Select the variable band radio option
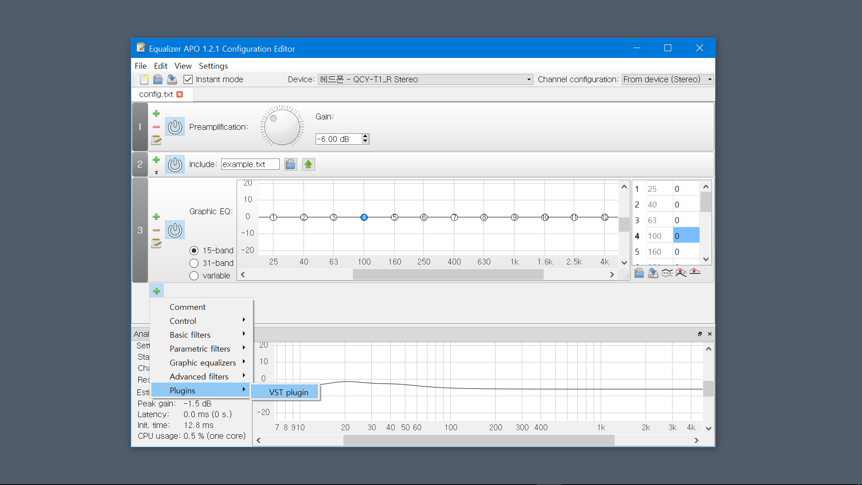The image size is (862, 485). [x=194, y=276]
